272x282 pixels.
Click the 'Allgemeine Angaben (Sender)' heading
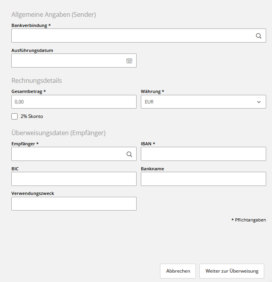pos(54,14)
